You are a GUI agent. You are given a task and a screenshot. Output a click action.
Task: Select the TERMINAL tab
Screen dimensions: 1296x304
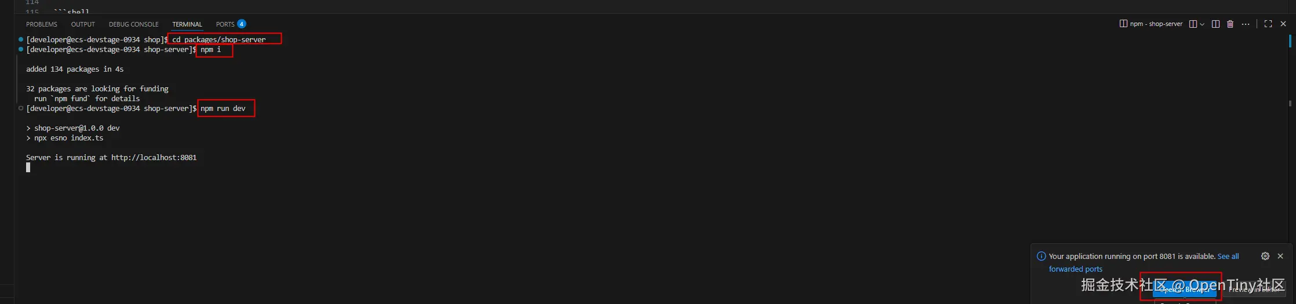tap(187, 24)
